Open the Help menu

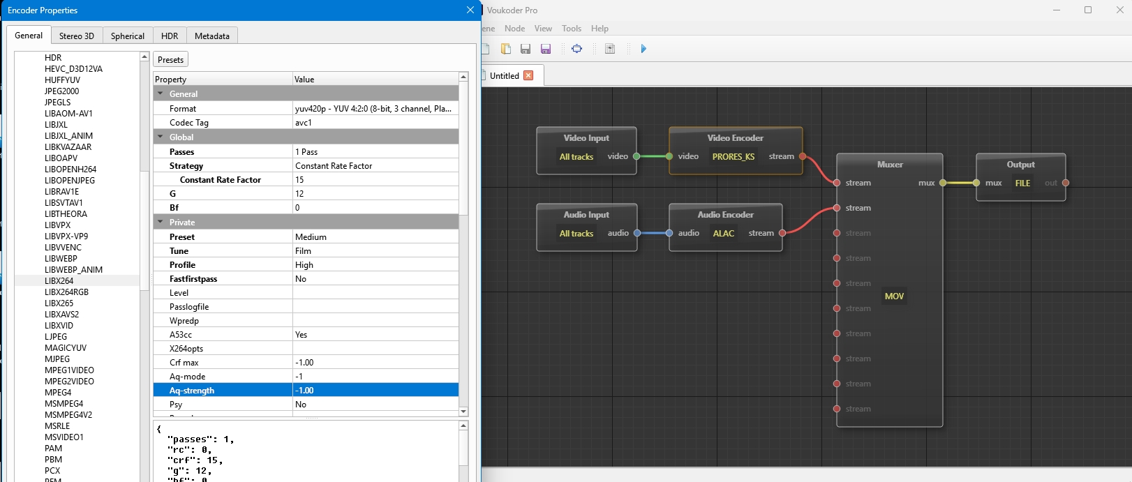tap(599, 29)
